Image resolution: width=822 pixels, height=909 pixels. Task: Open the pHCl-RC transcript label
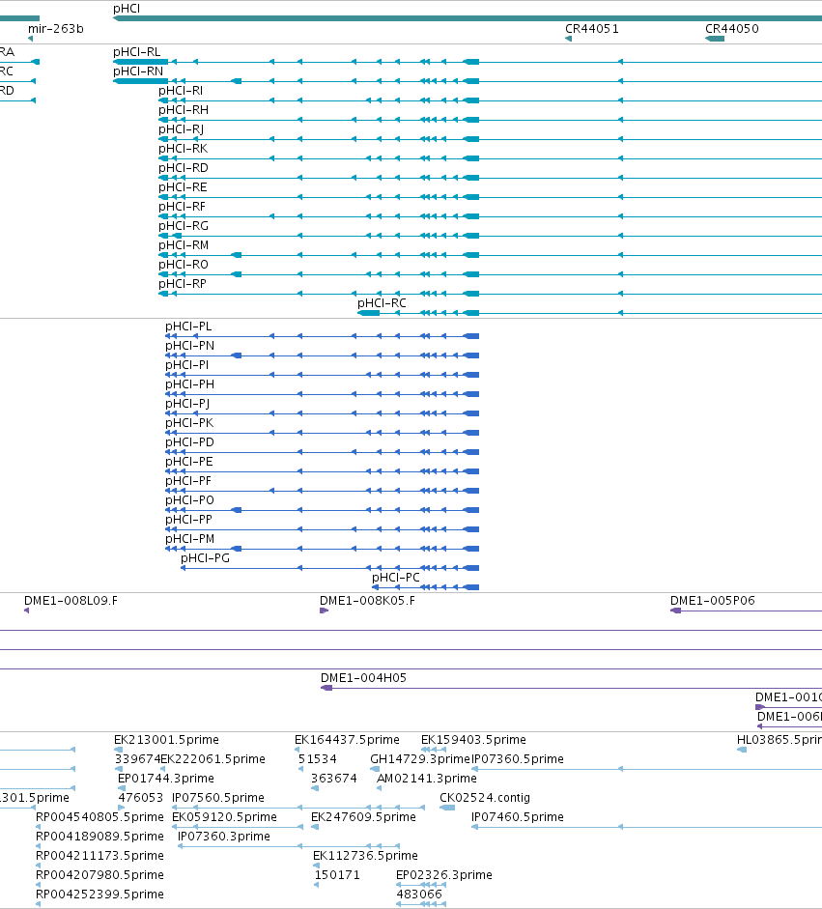click(x=382, y=302)
